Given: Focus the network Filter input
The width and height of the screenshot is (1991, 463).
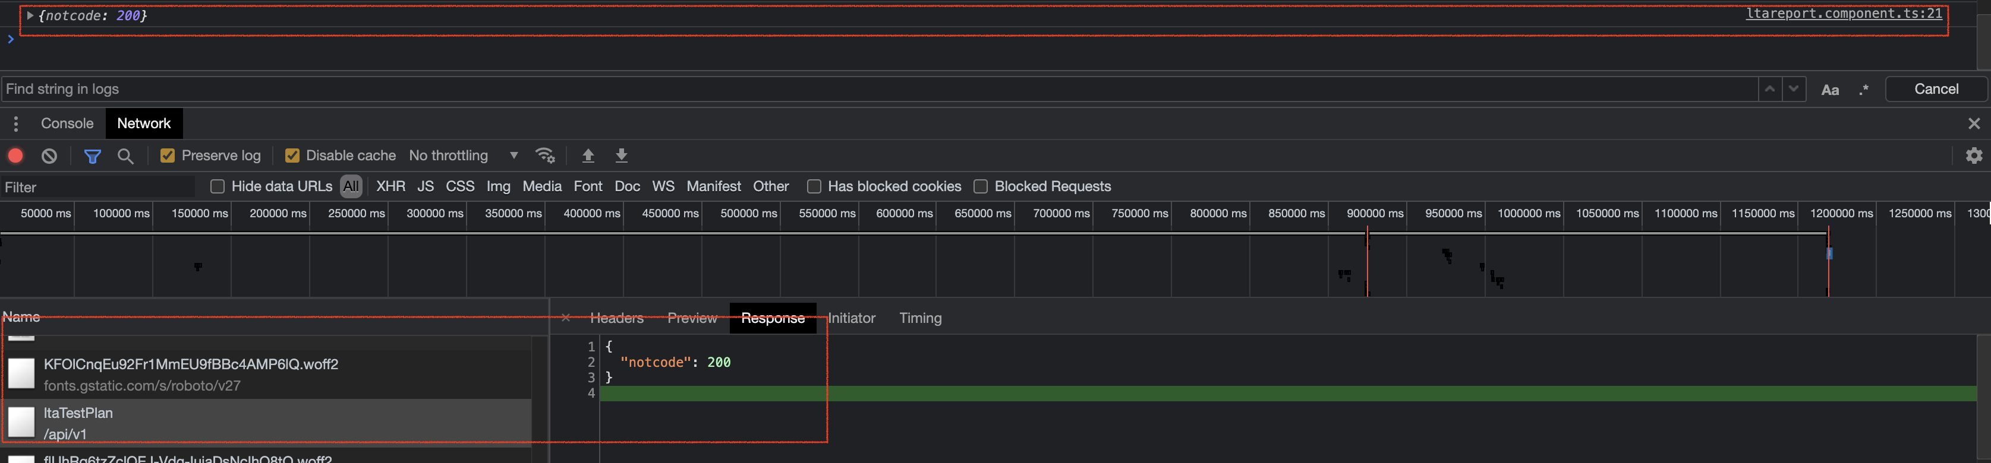Looking at the screenshot, I should click(98, 187).
